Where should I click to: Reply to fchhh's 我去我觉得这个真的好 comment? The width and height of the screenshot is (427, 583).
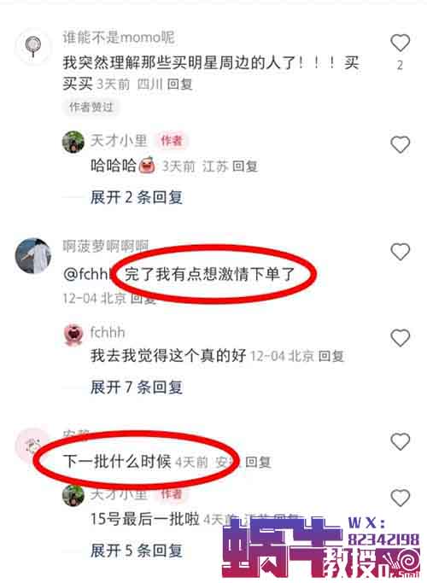pyautogui.click(x=331, y=356)
